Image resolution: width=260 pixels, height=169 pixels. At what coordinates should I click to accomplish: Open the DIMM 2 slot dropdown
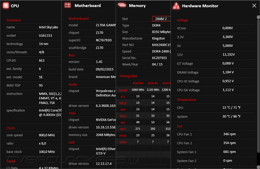pos(161,19)
